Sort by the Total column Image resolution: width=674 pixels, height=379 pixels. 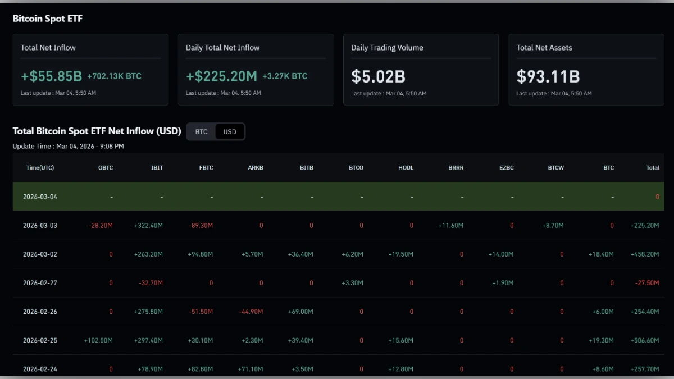click(x=652, y=167)
